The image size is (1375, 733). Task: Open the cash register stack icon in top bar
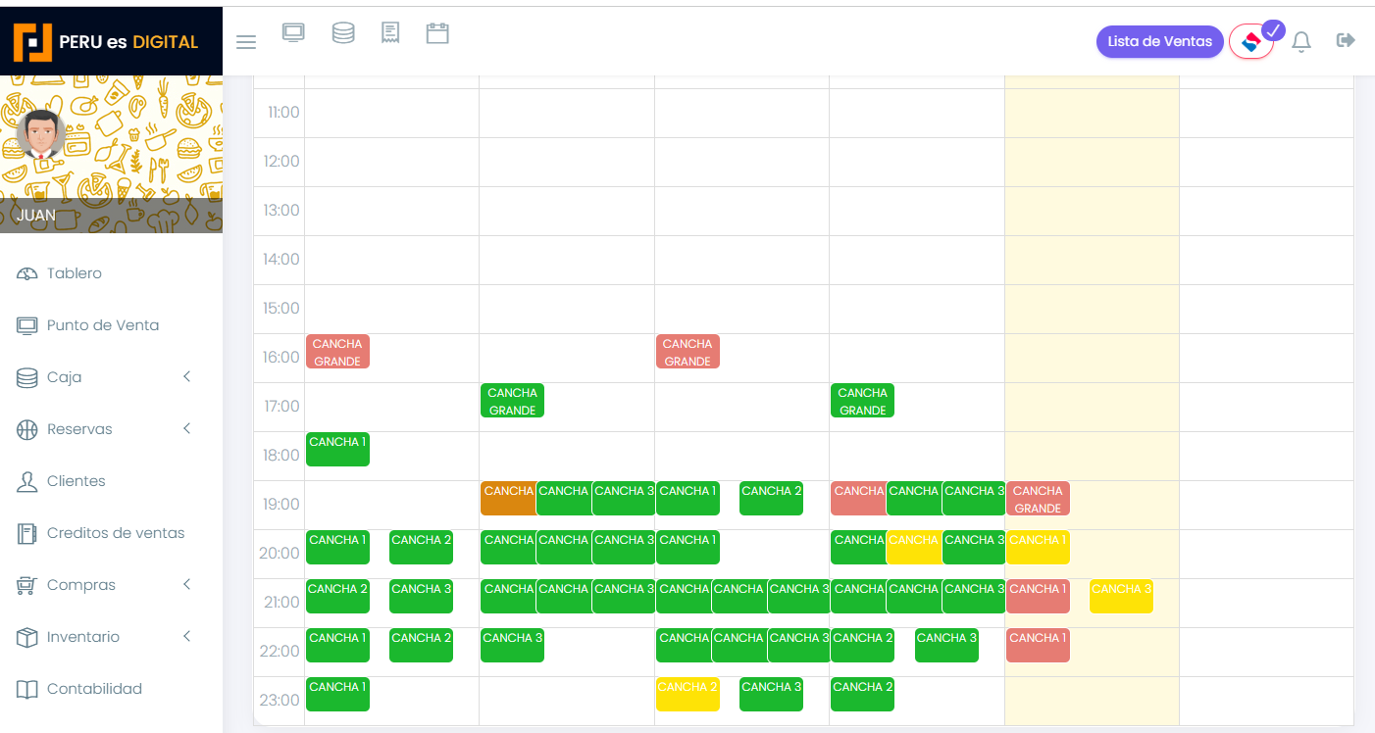coord(343,33)
